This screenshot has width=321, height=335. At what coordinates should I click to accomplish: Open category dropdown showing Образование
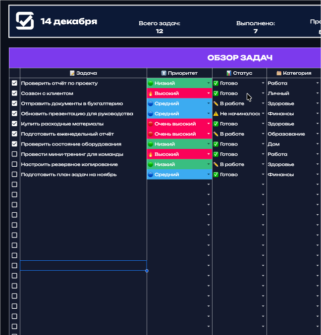(x=318, y=134)
